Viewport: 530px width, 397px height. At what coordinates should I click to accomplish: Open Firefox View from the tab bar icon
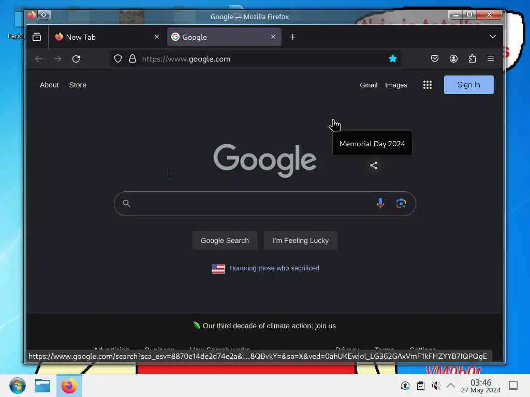(37, 37)
